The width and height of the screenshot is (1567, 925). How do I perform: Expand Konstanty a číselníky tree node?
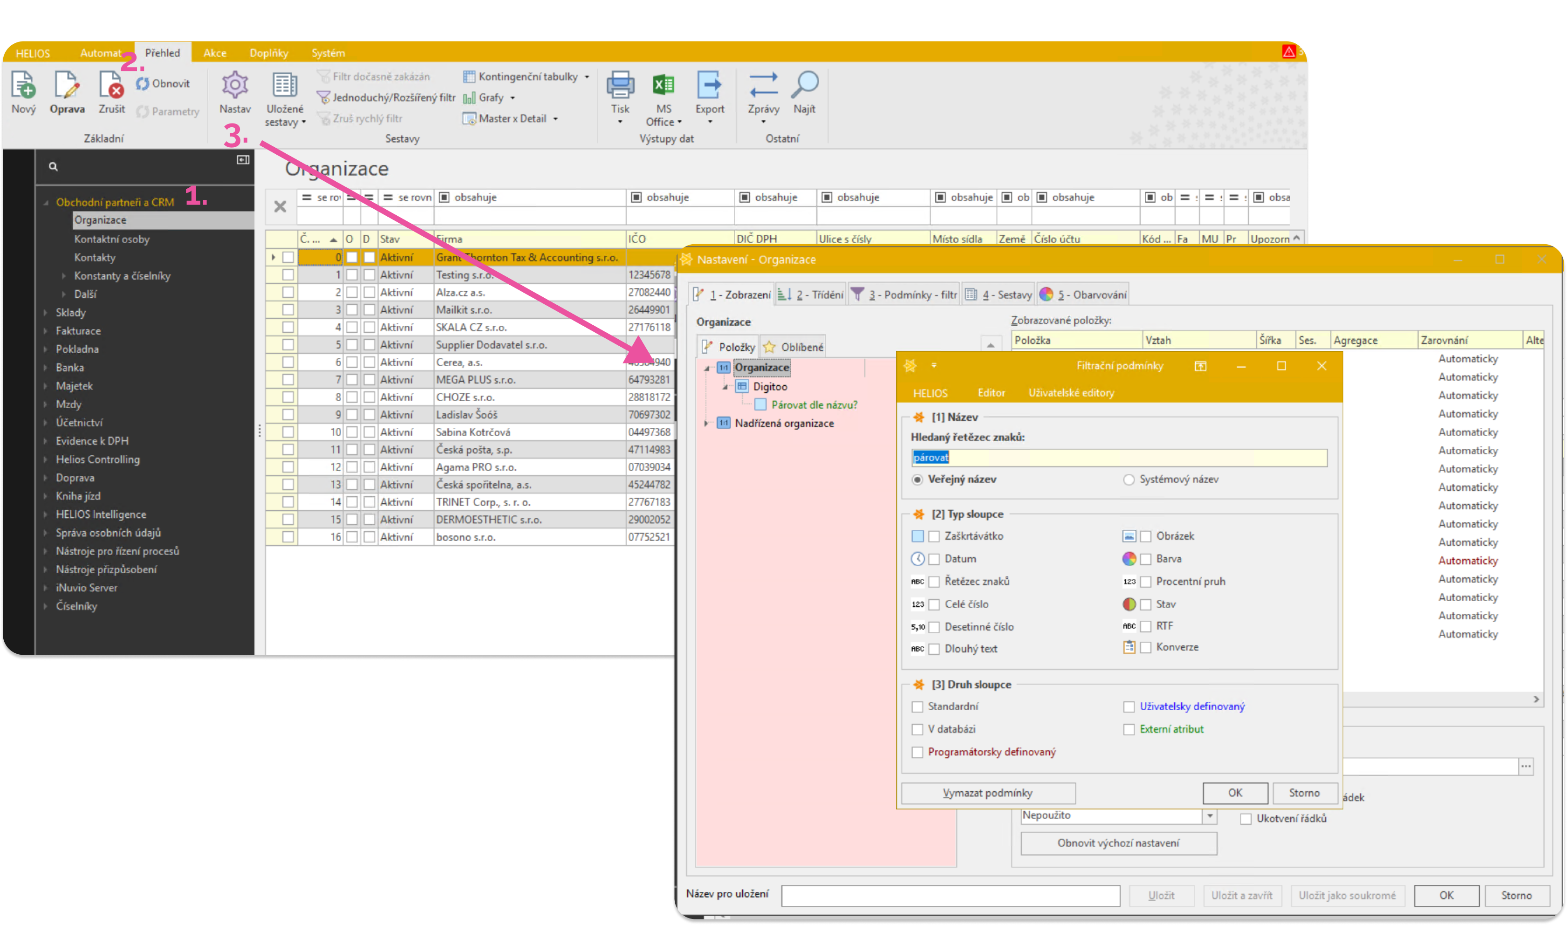point(64,275)
